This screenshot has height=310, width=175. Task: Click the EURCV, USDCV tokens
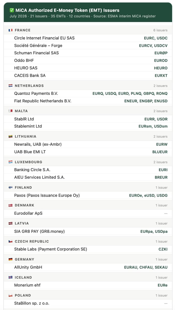tap(153, 46)
